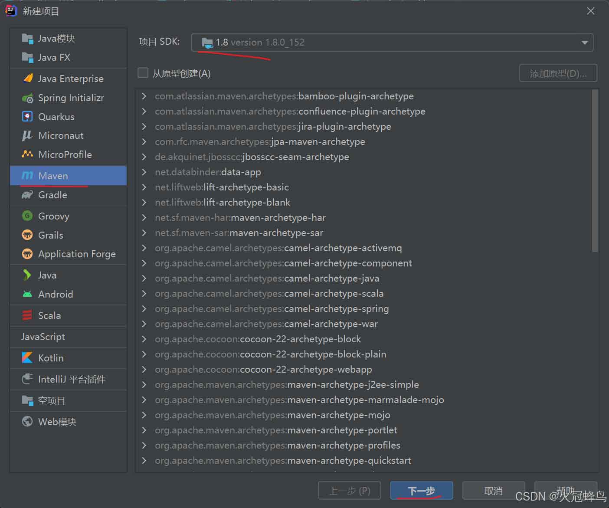Click the Web模块 globe icon
The image size is (609, 508).
click(x=27, y=422)
